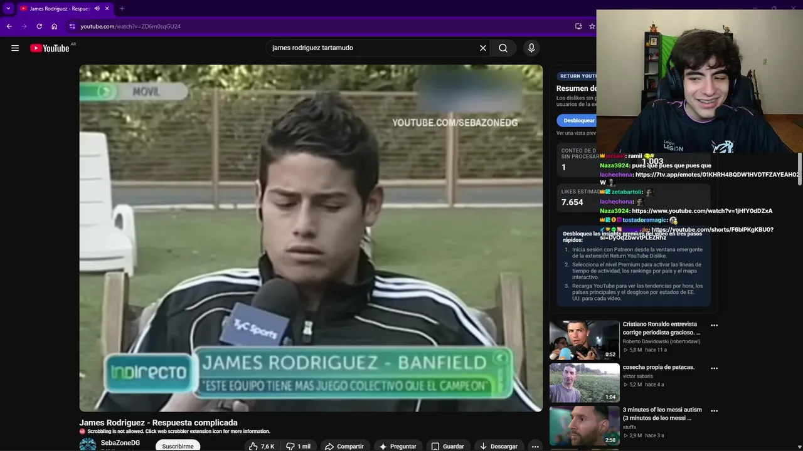Viewport: 803px width, 451px height.
Task: Click install app icon in address bar
Action: [578, 26]
